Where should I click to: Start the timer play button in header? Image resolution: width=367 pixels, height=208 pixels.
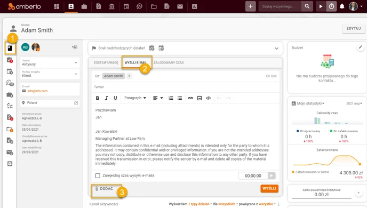tap(321, 6)
